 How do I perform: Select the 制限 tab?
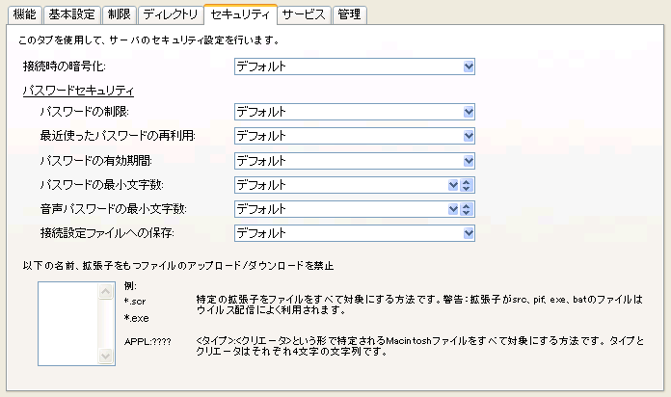[x=117, y=14]
